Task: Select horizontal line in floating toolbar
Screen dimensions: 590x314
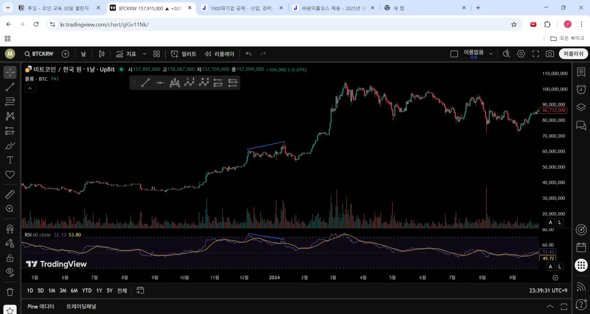Action: 160,83
